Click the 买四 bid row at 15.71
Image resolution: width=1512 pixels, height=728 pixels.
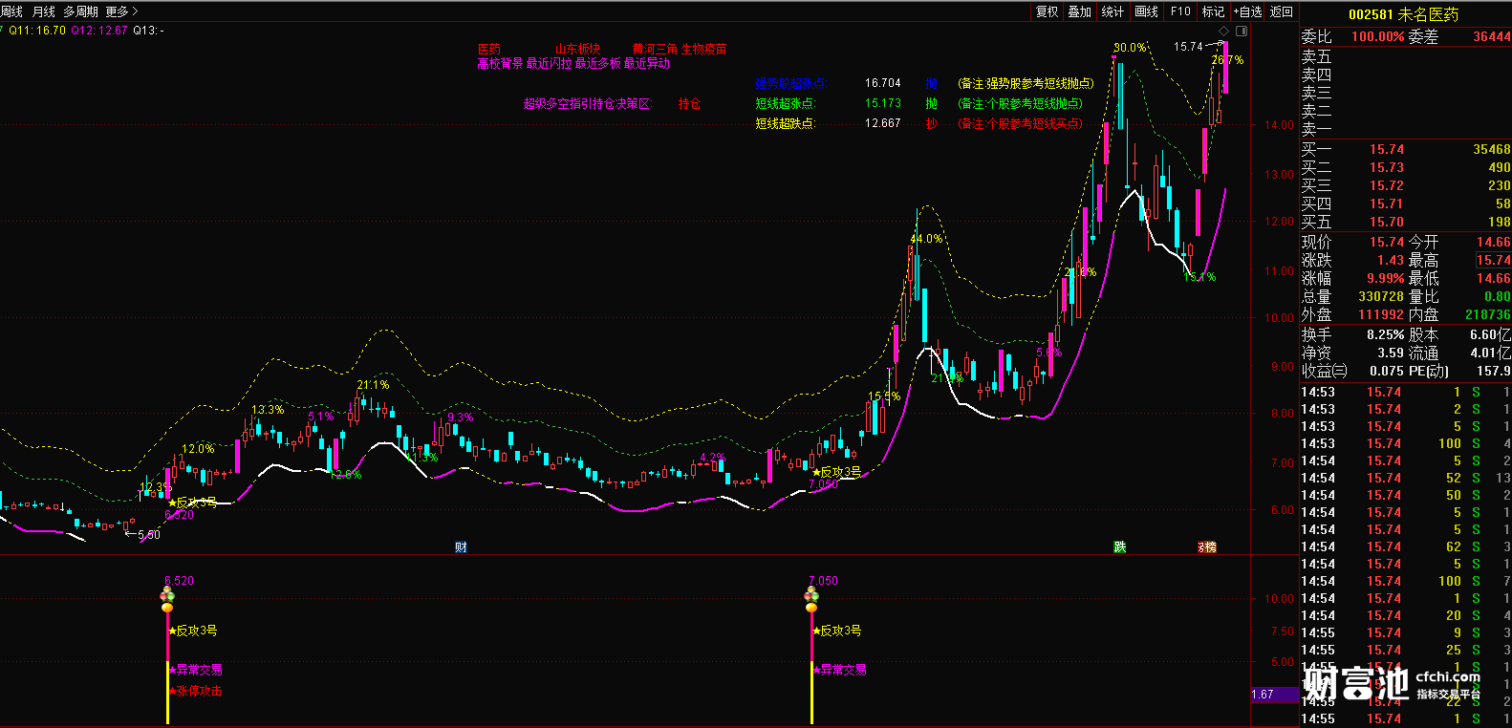(x=1406, y=204)
